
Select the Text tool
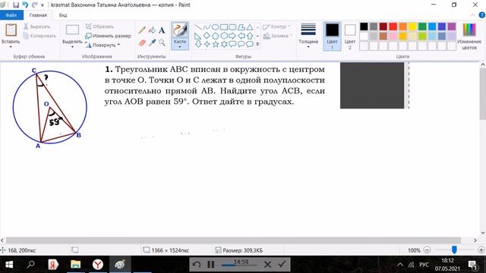(x=162, y=30)
